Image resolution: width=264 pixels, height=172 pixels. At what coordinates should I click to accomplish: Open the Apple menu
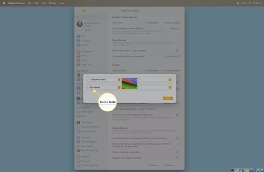(x=4, y=3)
